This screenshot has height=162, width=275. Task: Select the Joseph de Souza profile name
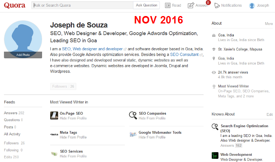tap(79, 25)
